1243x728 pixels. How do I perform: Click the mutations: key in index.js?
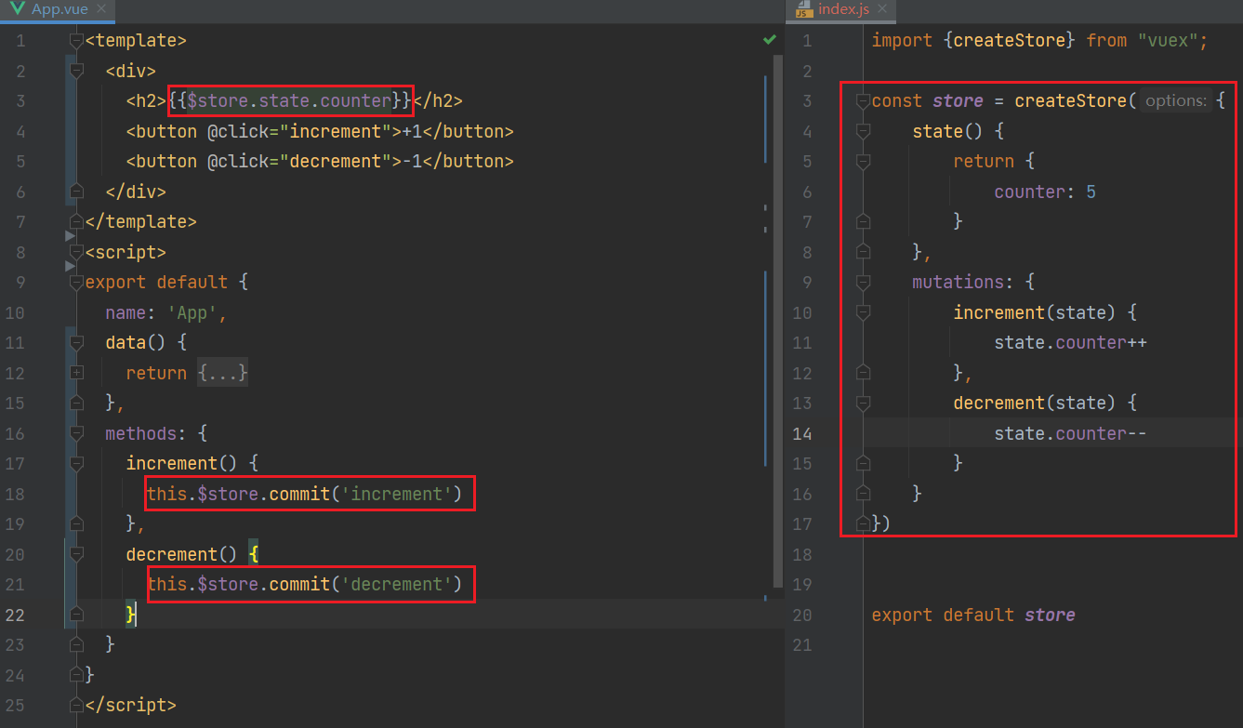pos(959,283)
